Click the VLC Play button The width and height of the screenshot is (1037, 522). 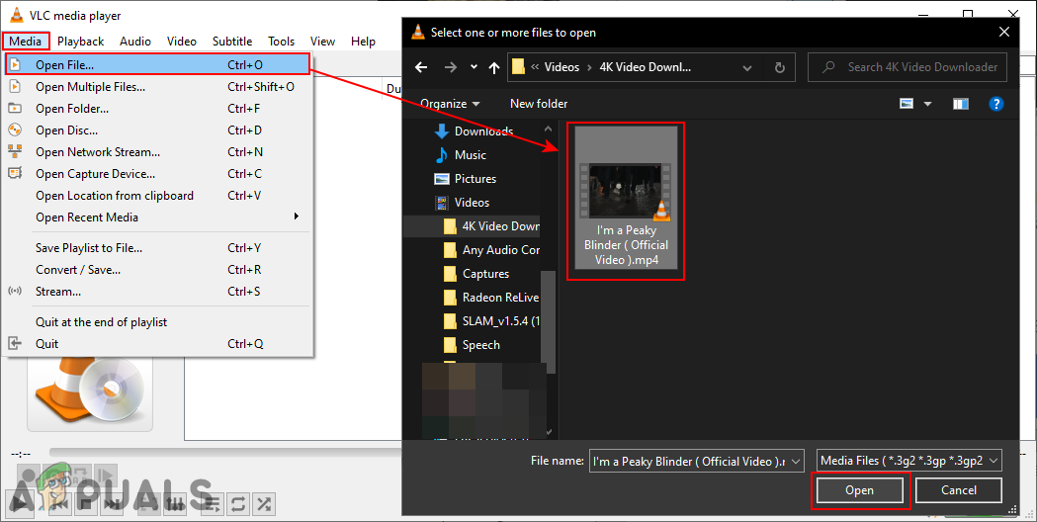(x=19, y=504)
